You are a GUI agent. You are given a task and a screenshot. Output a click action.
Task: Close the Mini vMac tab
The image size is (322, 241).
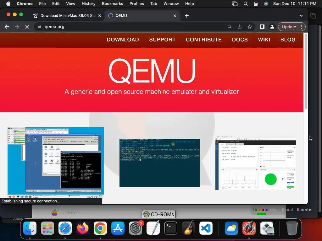pos(100,16)
